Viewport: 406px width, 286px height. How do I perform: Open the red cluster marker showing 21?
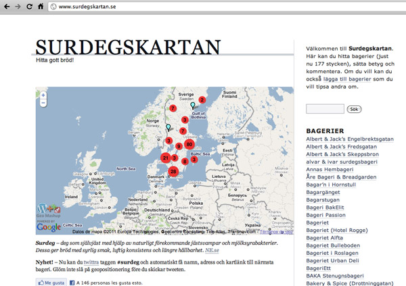166,158
